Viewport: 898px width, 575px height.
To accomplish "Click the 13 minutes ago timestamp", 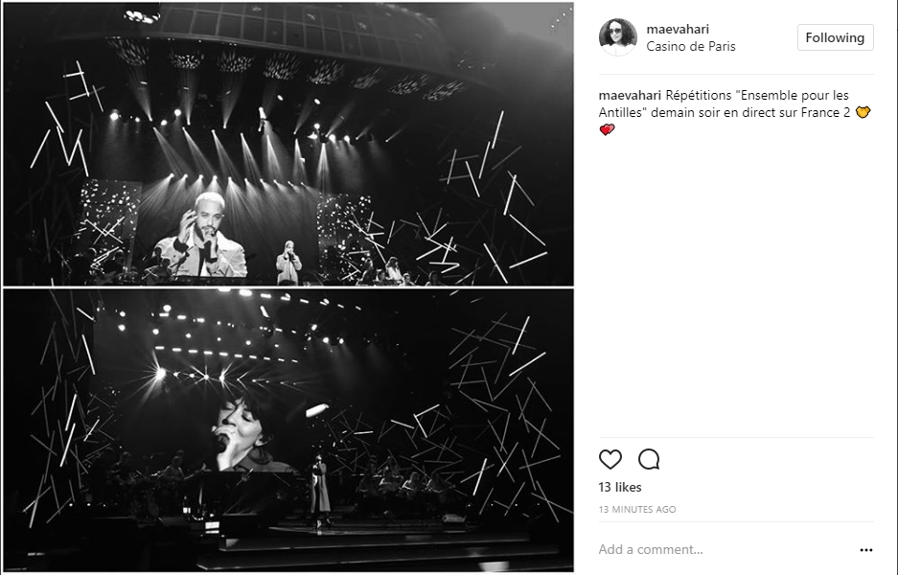I will (637, 509).
